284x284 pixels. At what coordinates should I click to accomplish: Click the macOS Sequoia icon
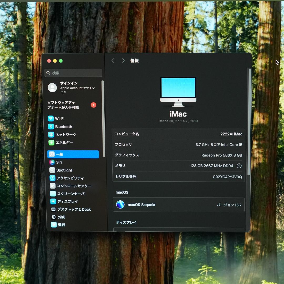(x=120, y=205)
